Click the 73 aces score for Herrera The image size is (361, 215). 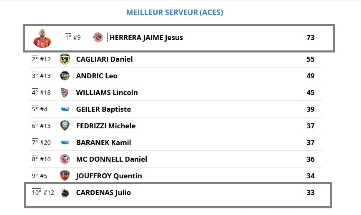(x=310, y=37)
